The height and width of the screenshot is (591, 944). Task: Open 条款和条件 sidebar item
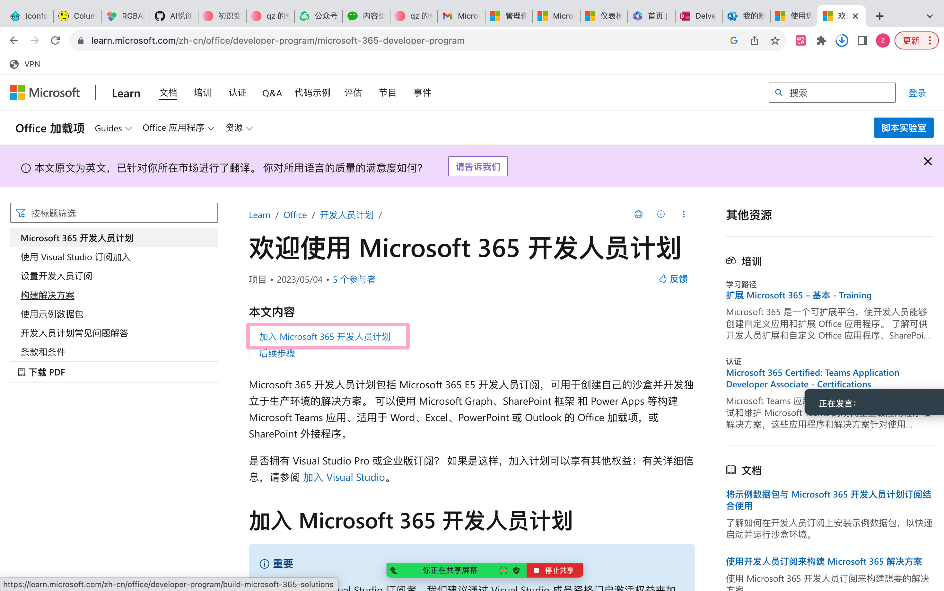(x=43, y=352)
